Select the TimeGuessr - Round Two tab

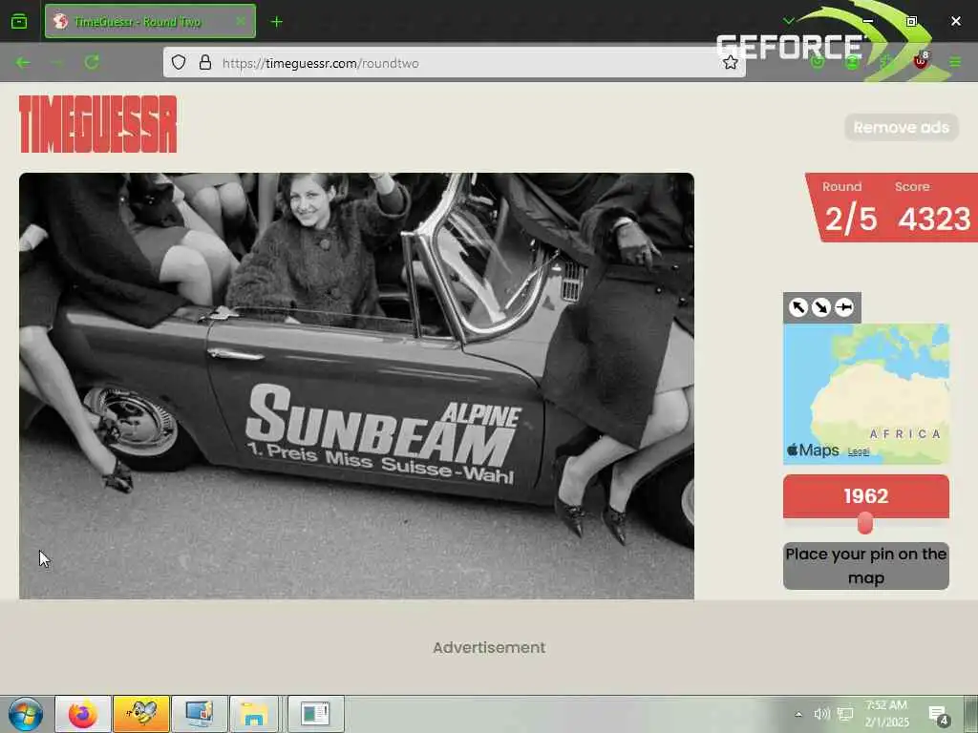click(150, 22)
